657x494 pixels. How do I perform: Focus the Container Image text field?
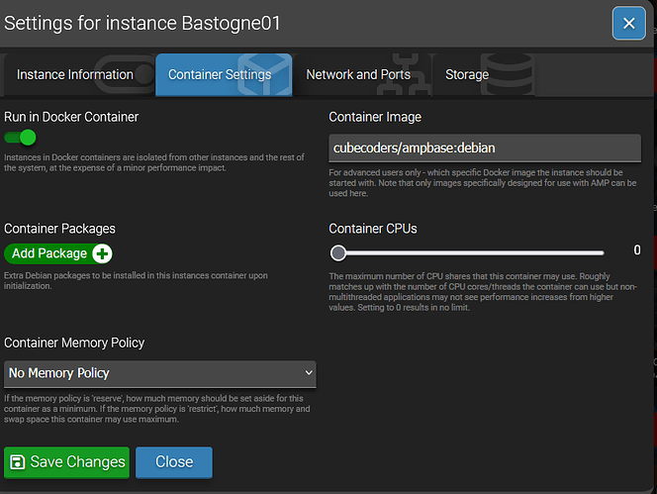pyautogui.click(x=484, y=148)
